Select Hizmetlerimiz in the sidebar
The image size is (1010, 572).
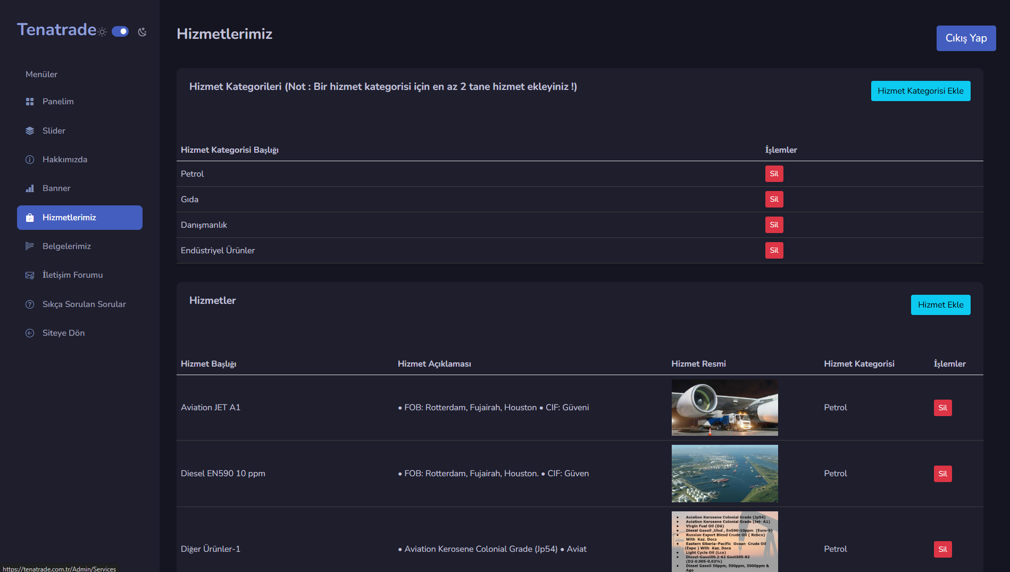point(80,218)
